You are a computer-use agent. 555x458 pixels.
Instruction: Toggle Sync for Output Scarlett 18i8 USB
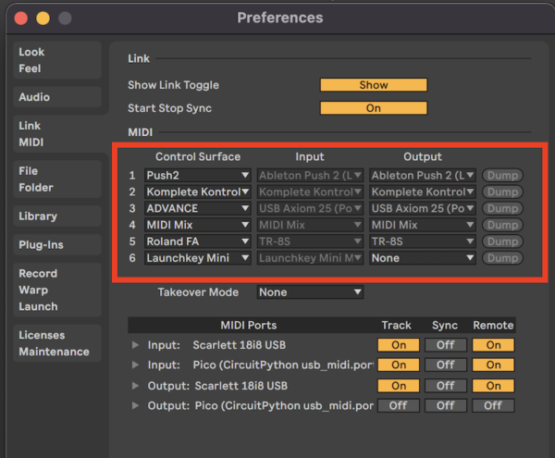coord(446,386)
